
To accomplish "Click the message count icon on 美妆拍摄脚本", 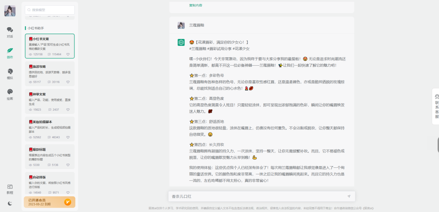I will (x=49, y=137).
